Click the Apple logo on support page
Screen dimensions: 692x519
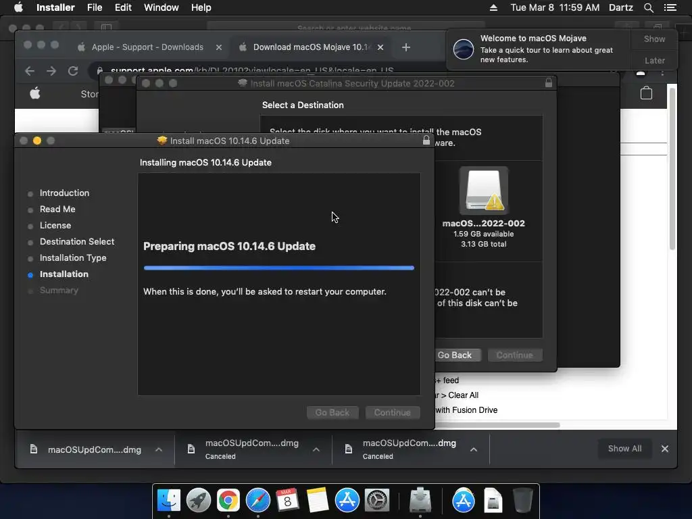pyautogui.click(x=35, y=93)
